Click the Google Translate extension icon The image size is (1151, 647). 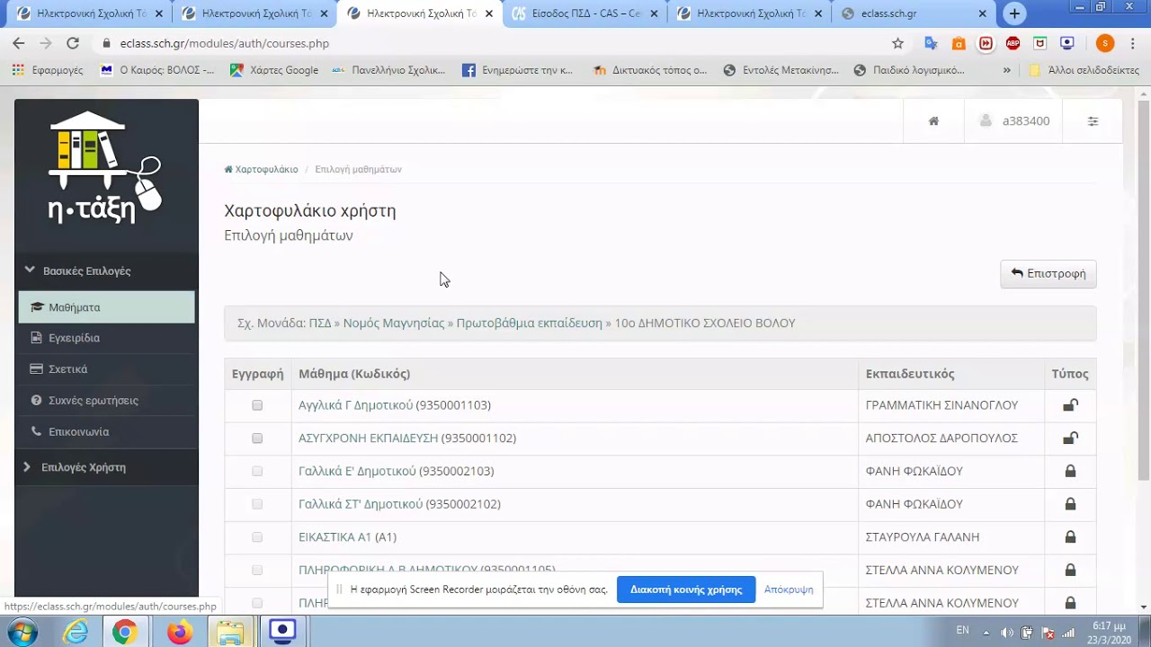[931, 43]
